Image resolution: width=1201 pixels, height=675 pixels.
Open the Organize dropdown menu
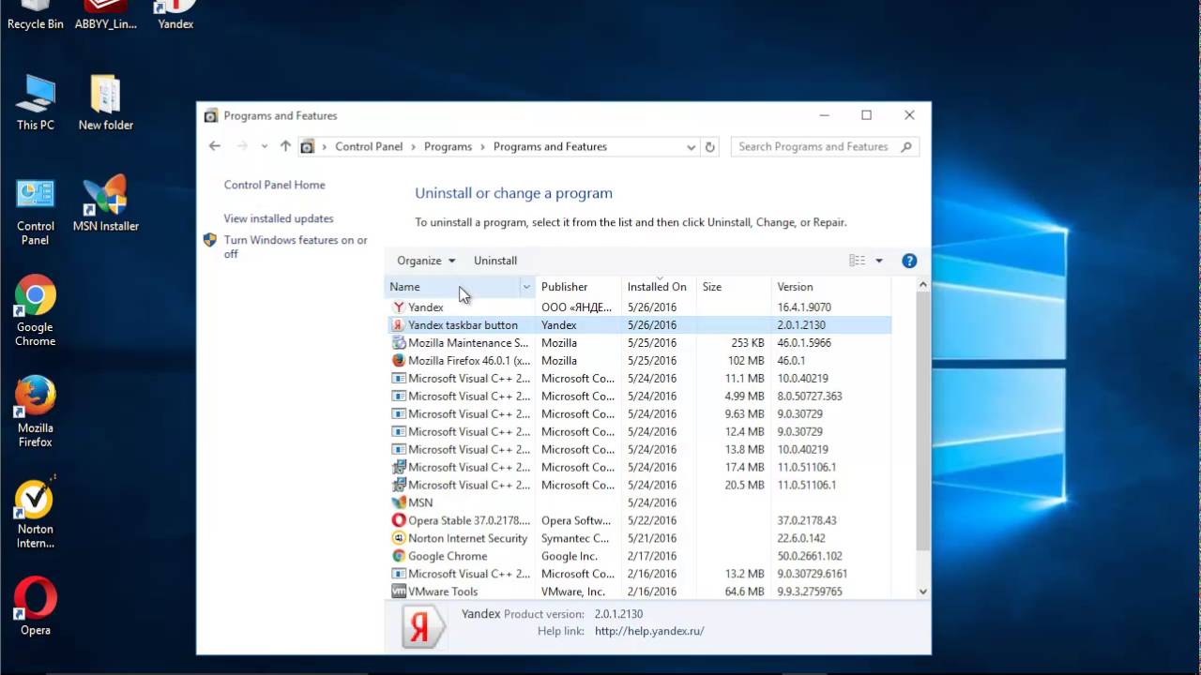click(426, 261)
